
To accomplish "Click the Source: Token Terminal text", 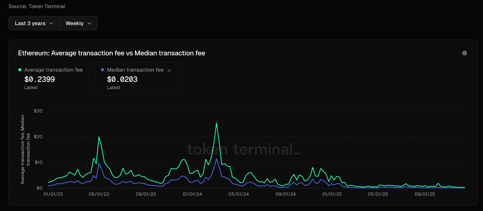I will click(37, 6).
